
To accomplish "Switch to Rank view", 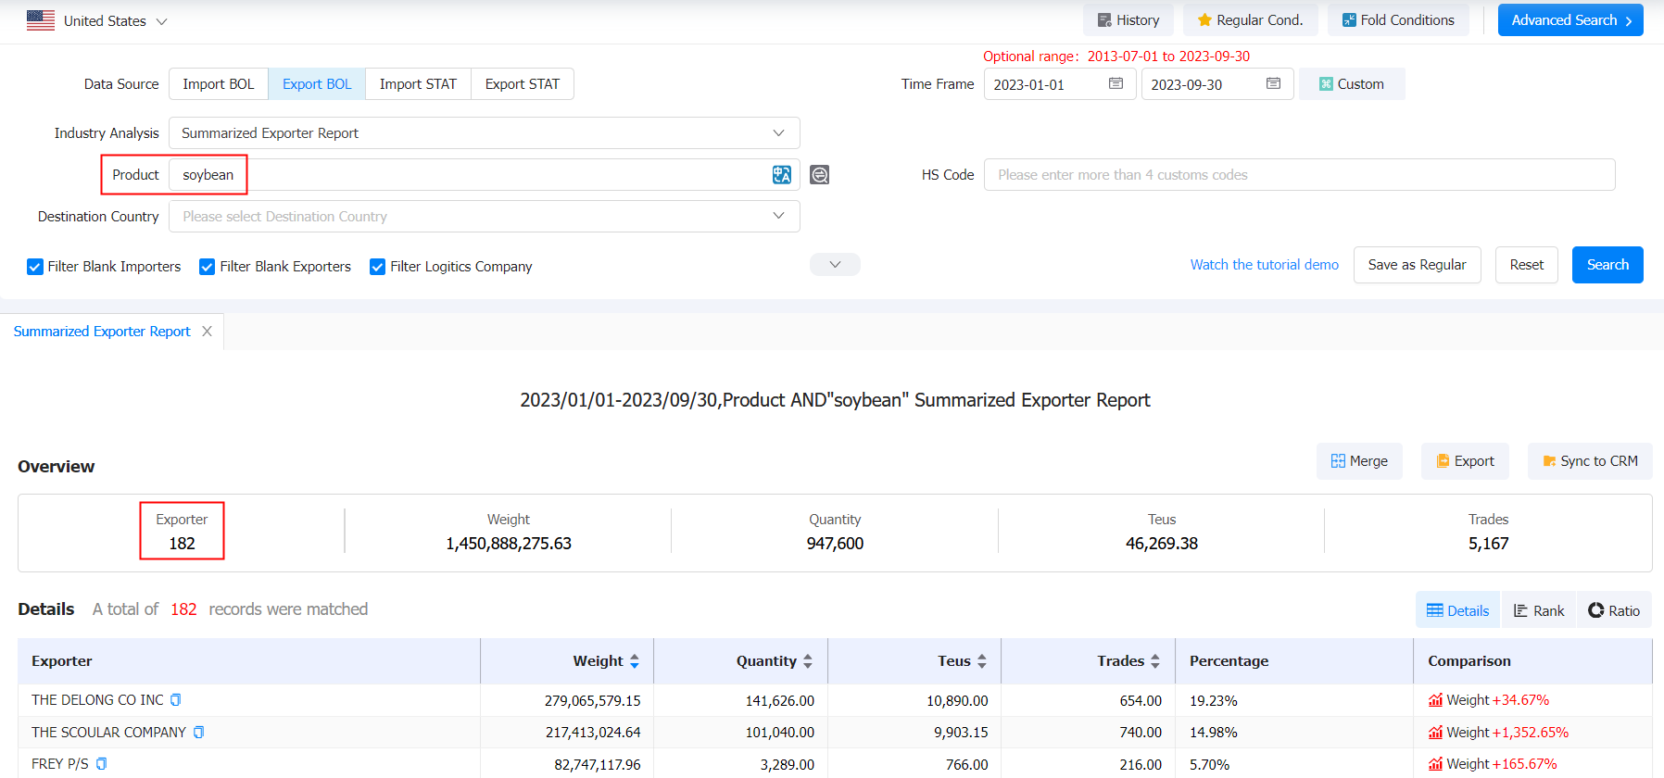I will (x=1539, y=610).
